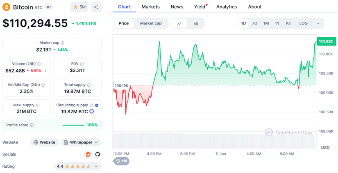This screenshot has width=338, height=173.
Task: Toggle LOG scale on chart
Action: coord(303,23)
